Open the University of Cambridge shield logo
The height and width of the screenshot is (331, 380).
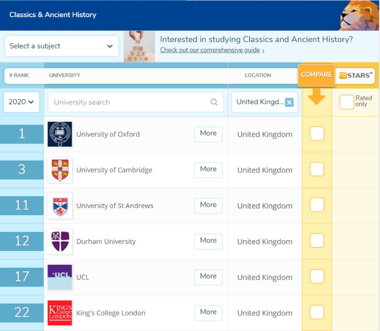[x=60, y=170]
